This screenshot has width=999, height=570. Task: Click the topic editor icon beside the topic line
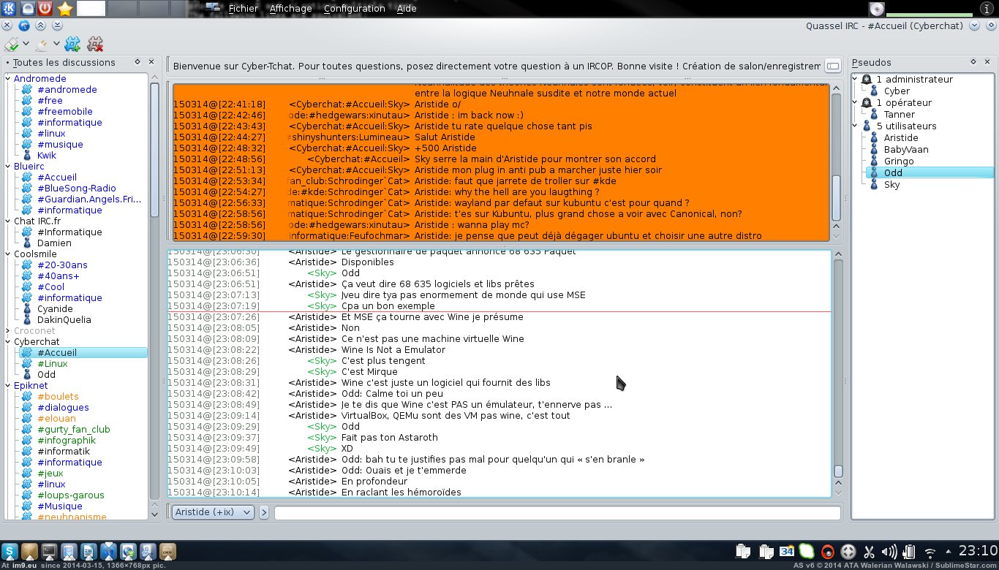832,66
